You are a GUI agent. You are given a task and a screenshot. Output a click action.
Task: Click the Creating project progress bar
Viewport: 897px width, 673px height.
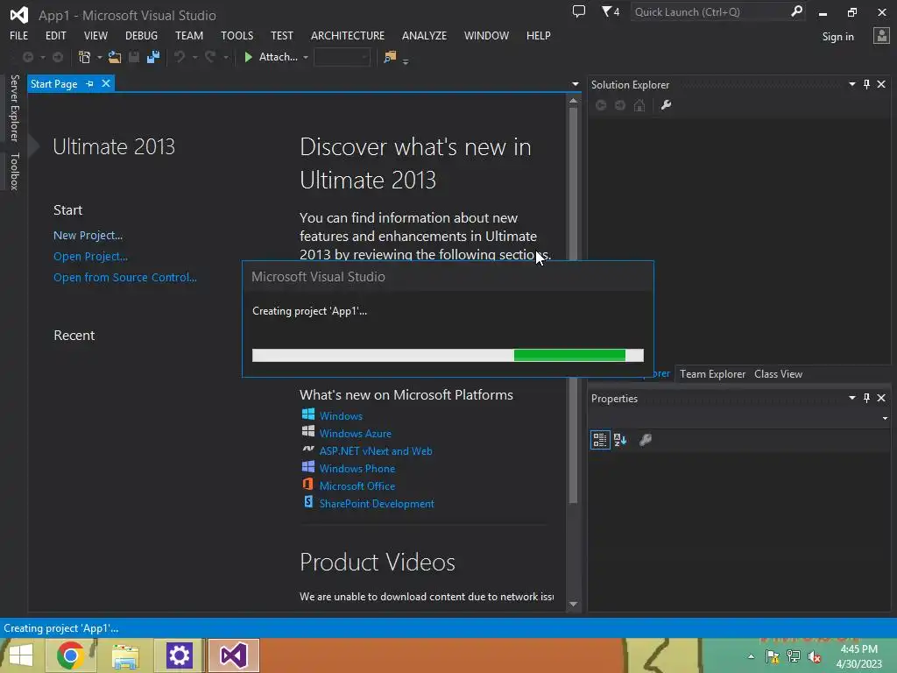pyautogui.click(x=448, y=356)
